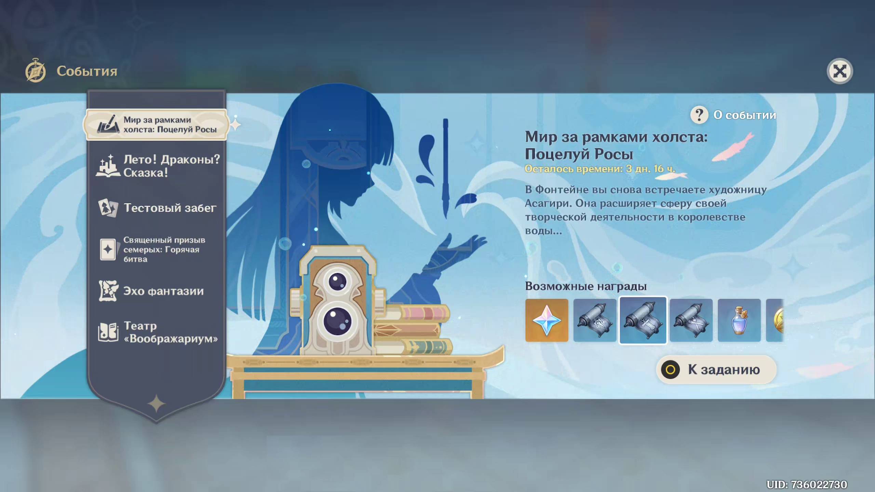Viewport: 875px width, 492px height.
Task: Select the third scroll reward icon
Action: click(x=691, y=320)
